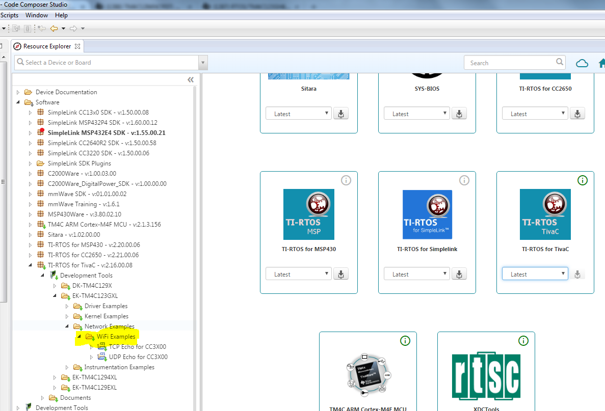Image resolution: width=605 pixels, height=411 pixels.
Task: Open the Help menu
Action: pos(61,15)
